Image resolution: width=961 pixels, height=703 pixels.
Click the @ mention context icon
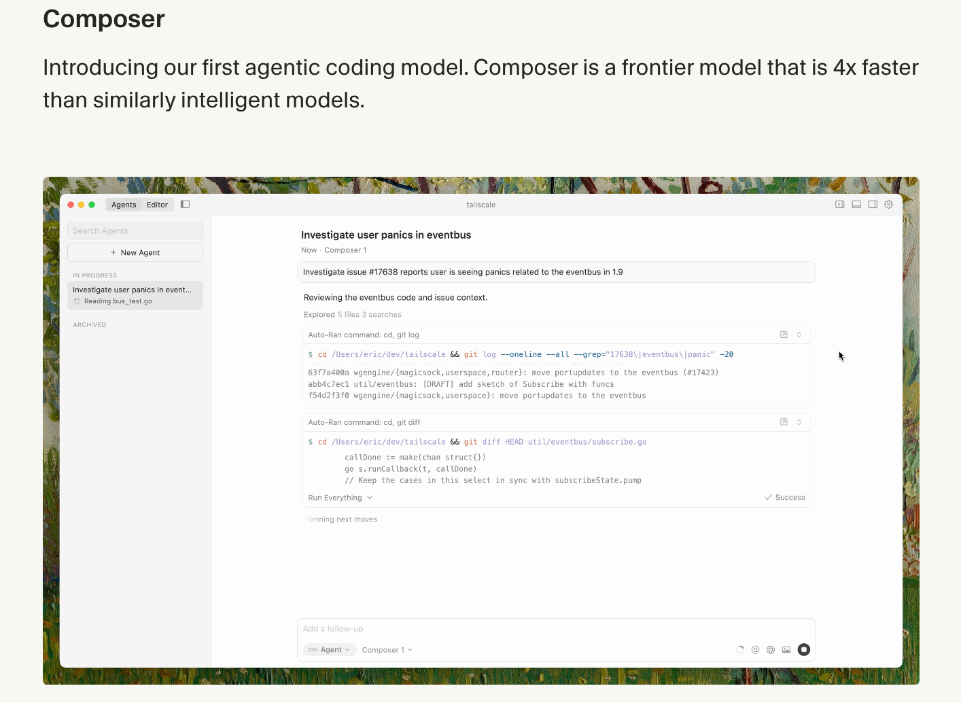pyautogui.click(x=755, y=650)
